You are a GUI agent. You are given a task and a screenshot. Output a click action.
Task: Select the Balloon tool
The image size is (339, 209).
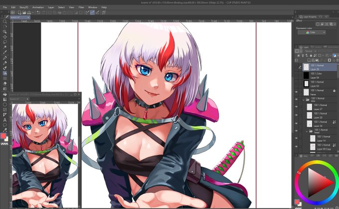(x=5, y=125)
